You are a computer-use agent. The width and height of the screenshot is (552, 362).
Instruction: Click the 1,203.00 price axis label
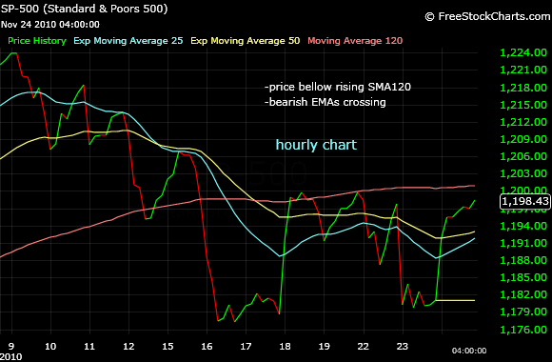[523, 173]
